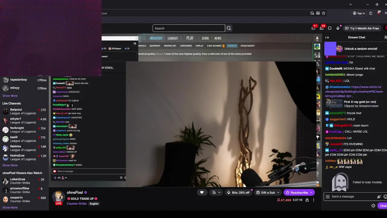The image size is (387, 218).
Task: Click the browser extensions puzzle icon
Action: (371, 13)
